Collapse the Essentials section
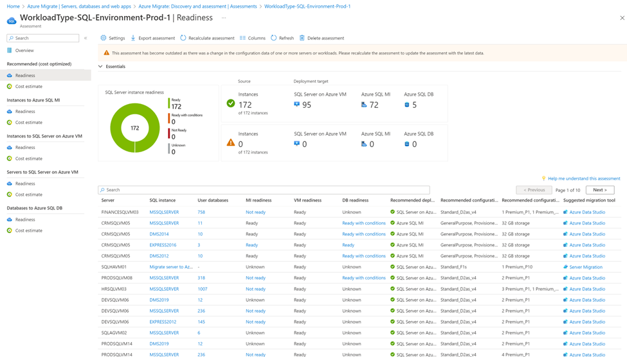The height and width of the screenshot is (357, 627). (100, 66)
